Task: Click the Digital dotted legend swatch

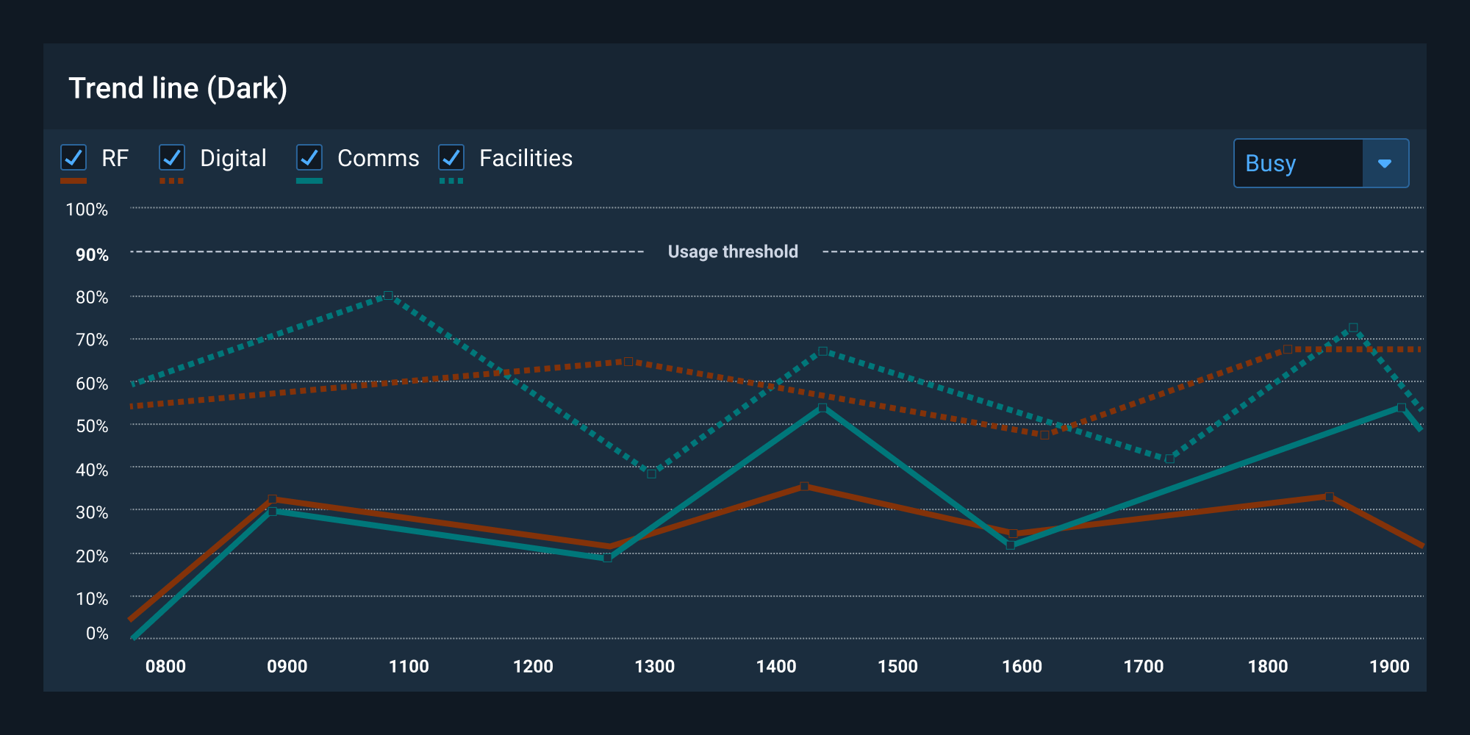Action: [172, 181]
